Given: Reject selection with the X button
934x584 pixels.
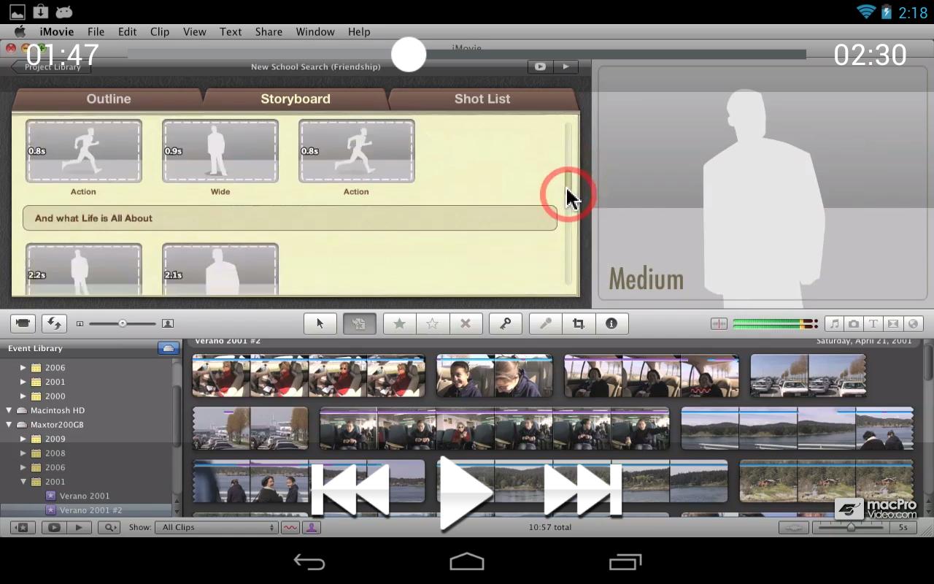Looking at the screenshot, I should [x=466, y=323].
